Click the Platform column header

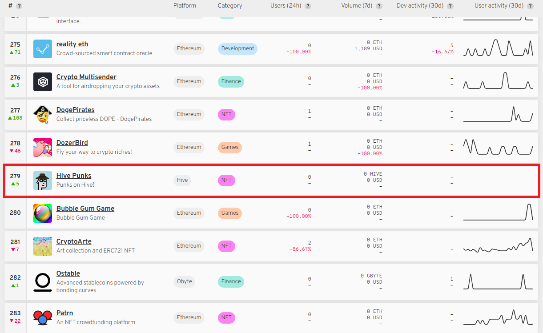click(x=185, y=5)
